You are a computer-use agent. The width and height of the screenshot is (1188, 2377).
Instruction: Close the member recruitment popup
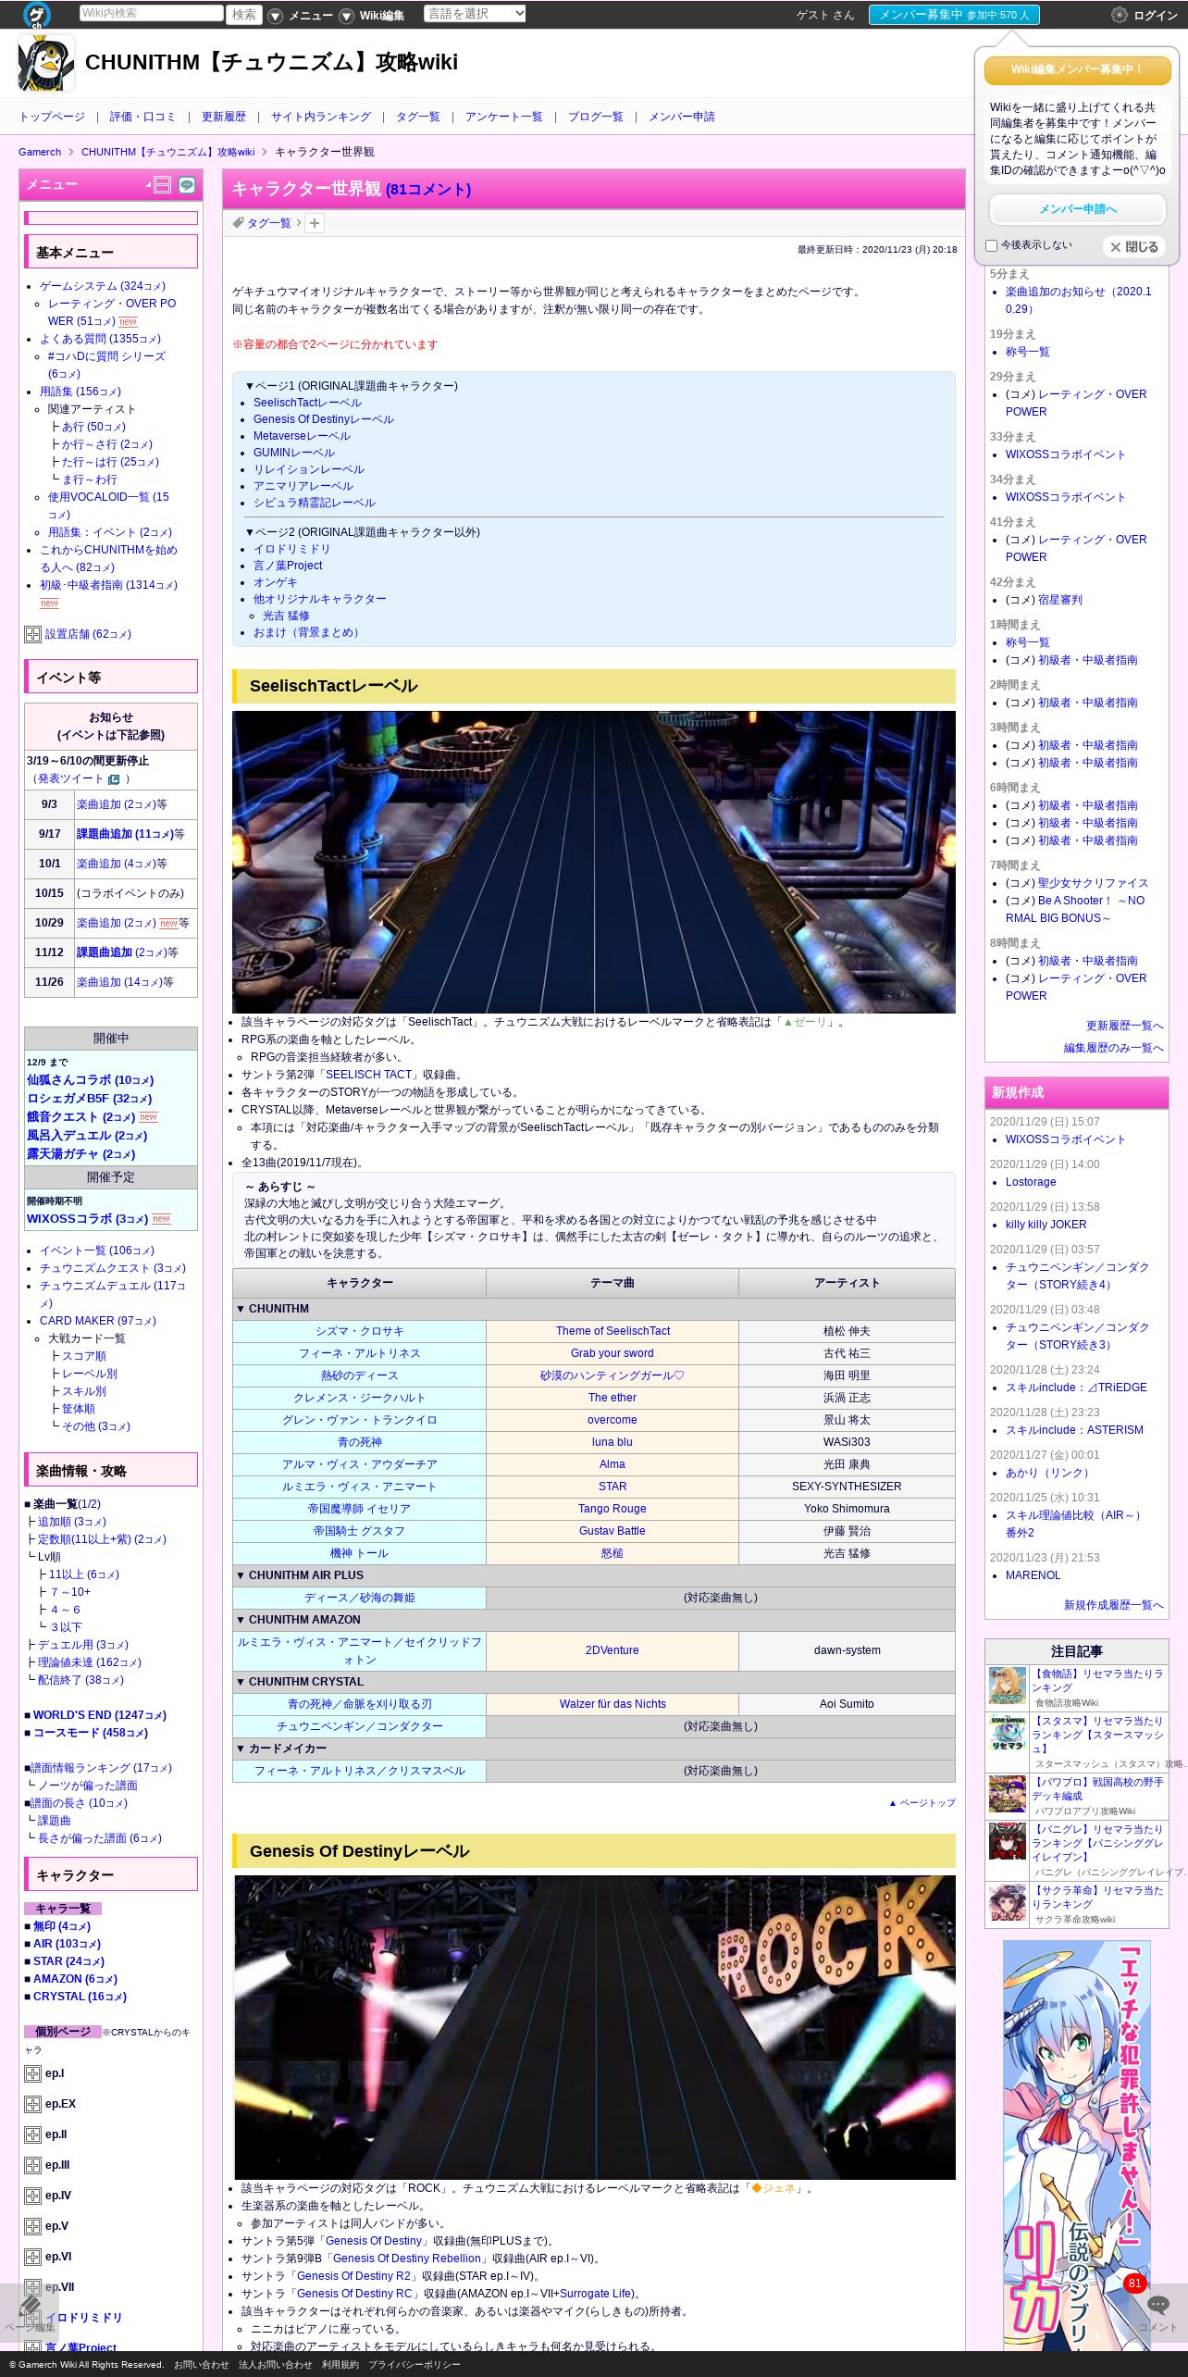1134,247
